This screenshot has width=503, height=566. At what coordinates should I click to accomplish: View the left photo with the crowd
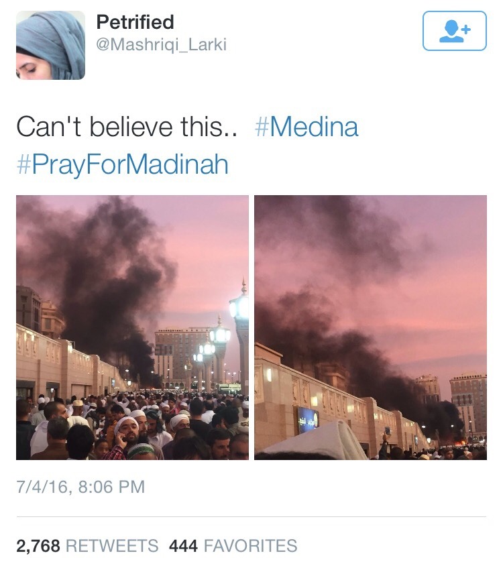132,327
